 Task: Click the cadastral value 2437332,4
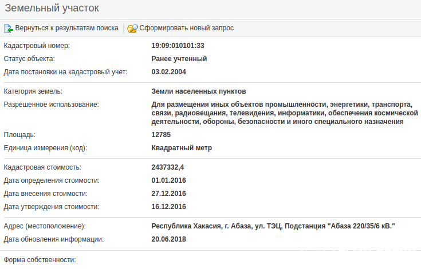168,167
